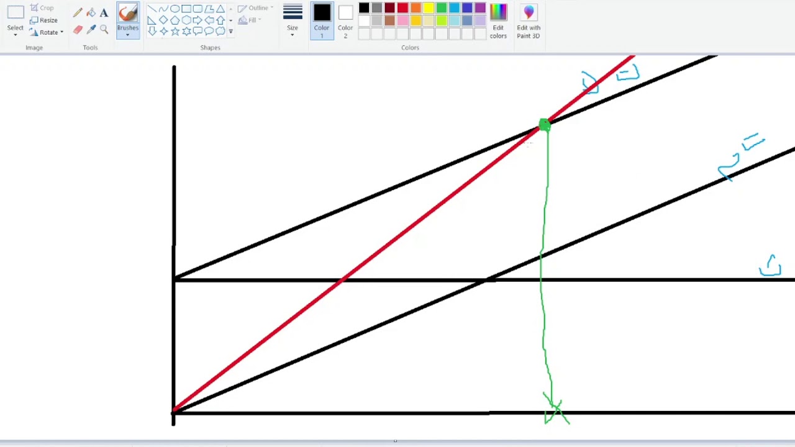Select the Fill with color bucket tool
Image resolution: width=795 pixels, height=447 pixels.
pos(91,12)
